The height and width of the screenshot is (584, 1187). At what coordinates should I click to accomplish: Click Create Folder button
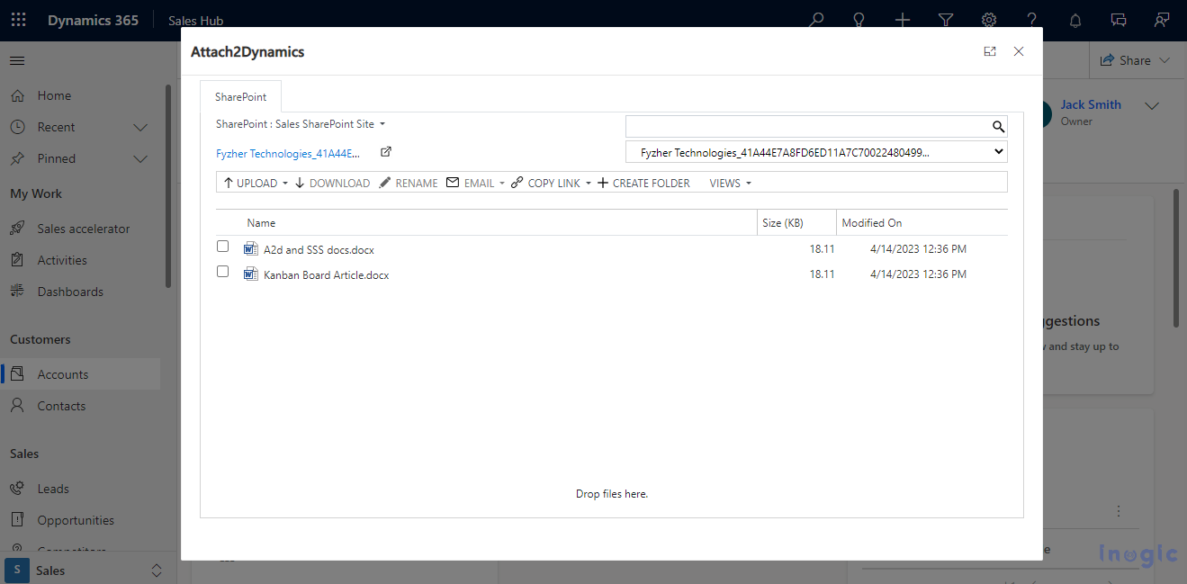(x=643, y=184)
